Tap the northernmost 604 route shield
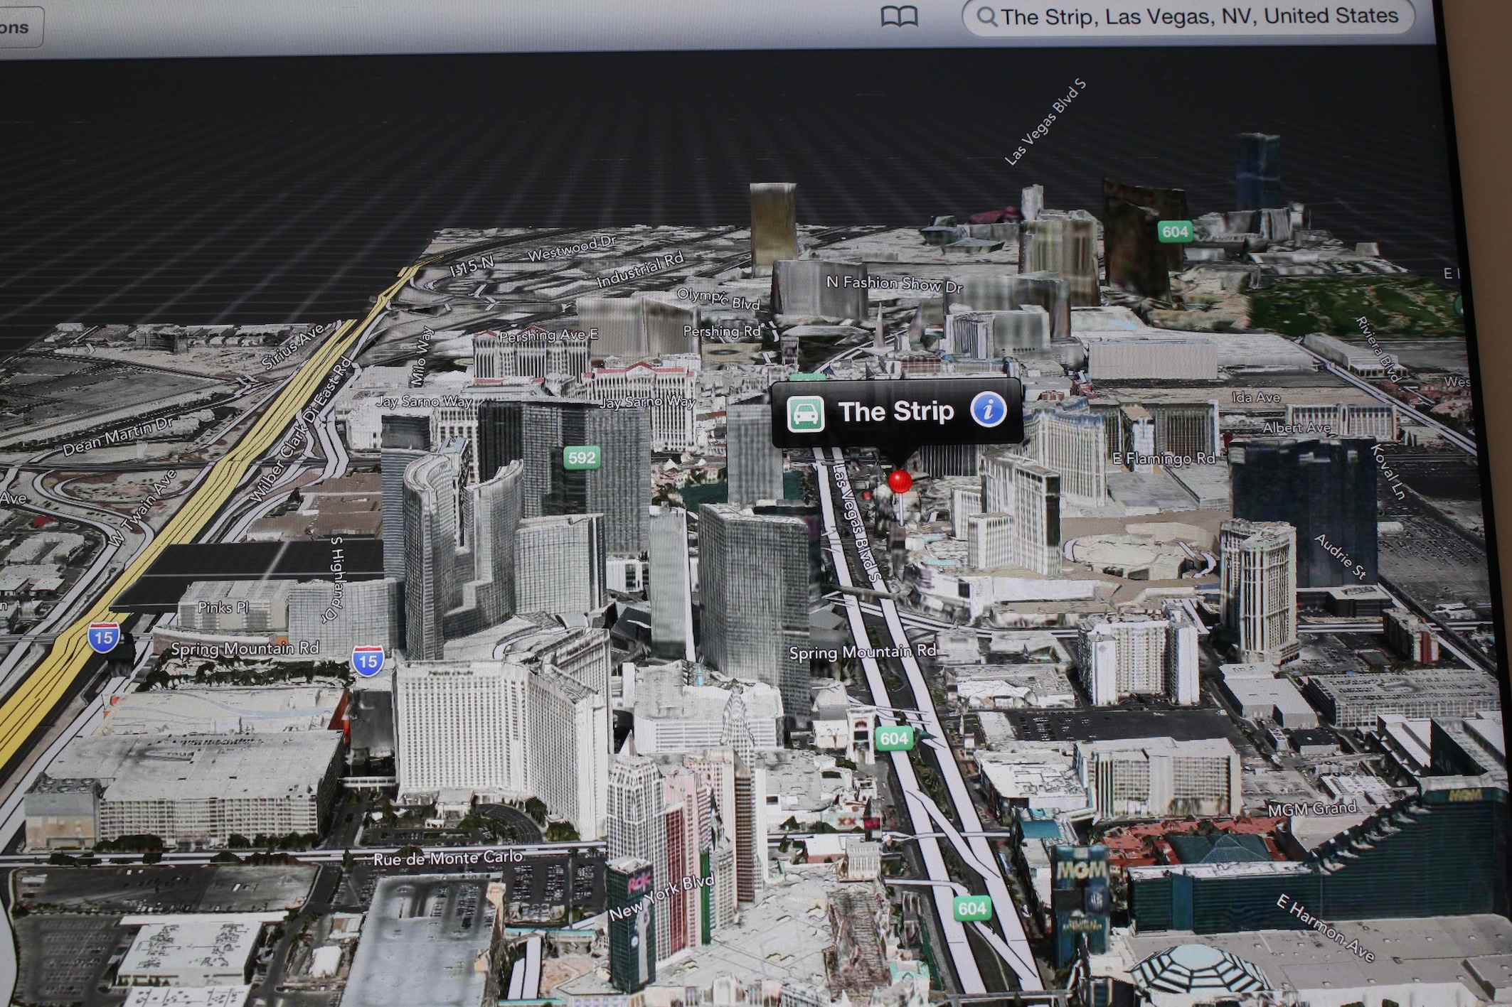The image size is (1512, 1007). (1175, 232)
